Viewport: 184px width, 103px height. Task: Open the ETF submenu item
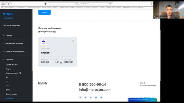click(7, 86)
